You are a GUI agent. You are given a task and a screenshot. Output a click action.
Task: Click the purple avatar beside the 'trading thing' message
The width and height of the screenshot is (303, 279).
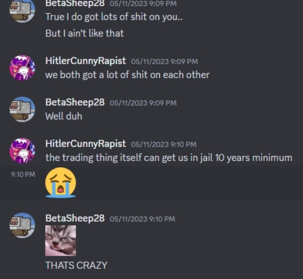22,151
